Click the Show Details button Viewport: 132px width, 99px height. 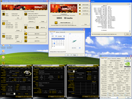coord(86,14)
